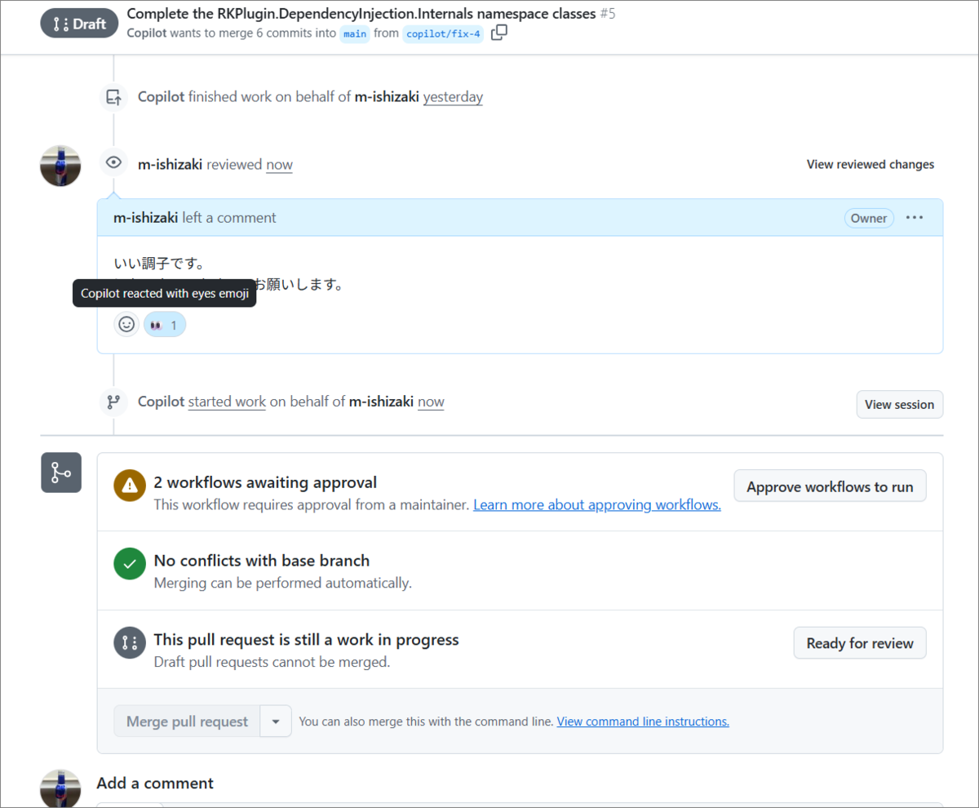The width and height of the screenshot is (979, 808).
Task: Click the green no-conflicts checkmark icon
Action: pos(129,565)
